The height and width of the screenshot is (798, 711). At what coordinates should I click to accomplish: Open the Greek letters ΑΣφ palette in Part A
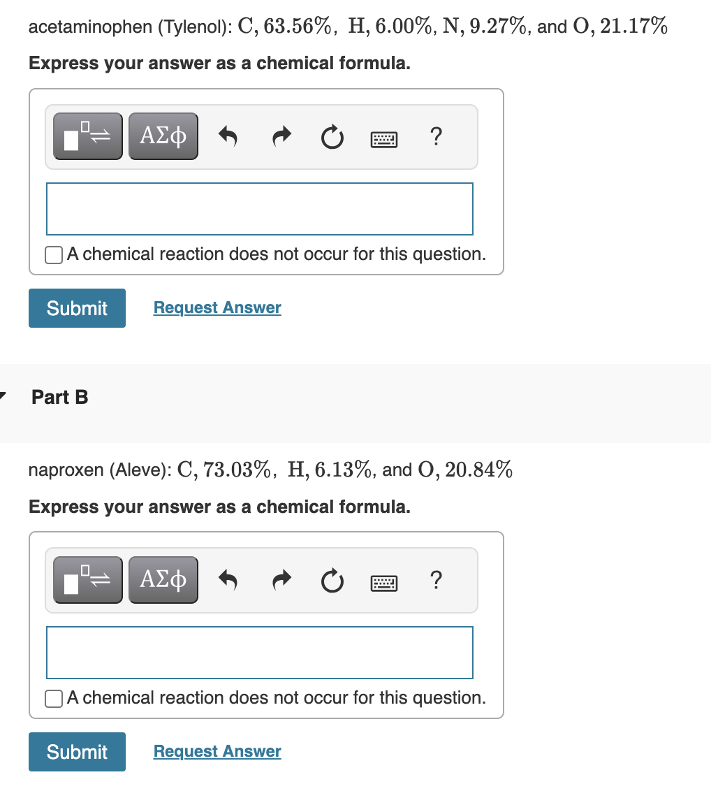[163, 136]
